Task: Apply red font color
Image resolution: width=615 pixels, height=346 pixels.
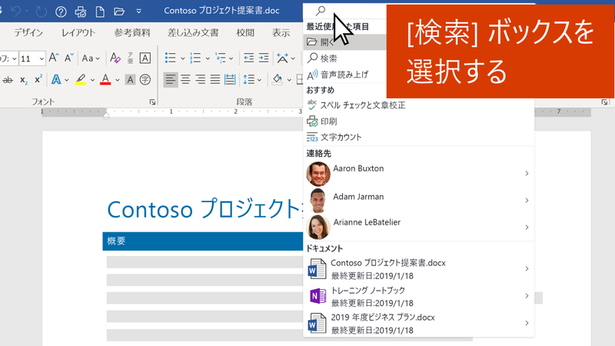Action: 105,80
